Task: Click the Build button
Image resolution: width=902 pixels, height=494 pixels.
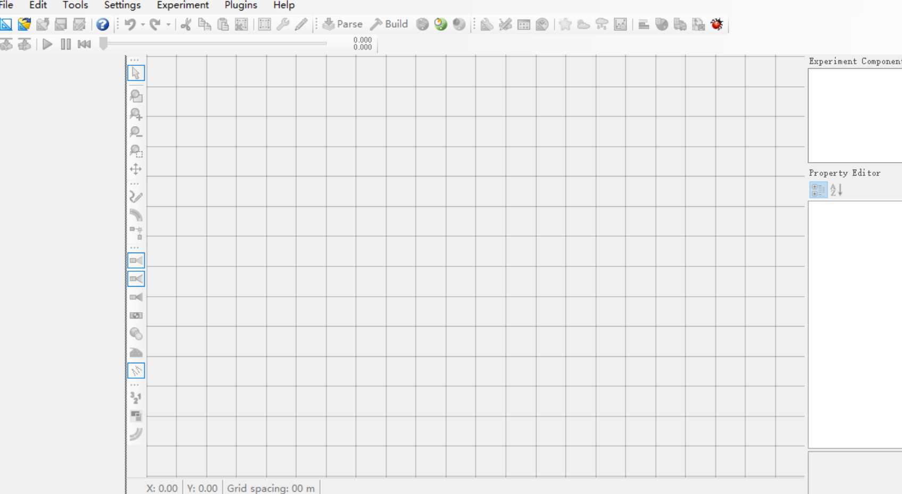Action: pyautogui.click(x=389, y=24)
